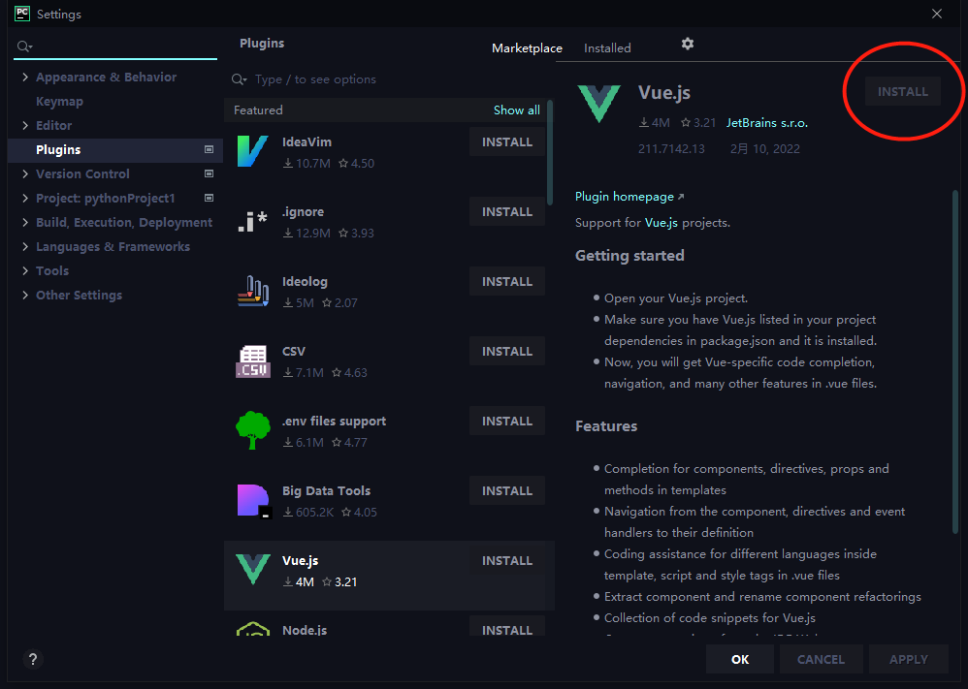
Task: Click the large Vue.js logo in details pane
Action: (x=598, y=104)
